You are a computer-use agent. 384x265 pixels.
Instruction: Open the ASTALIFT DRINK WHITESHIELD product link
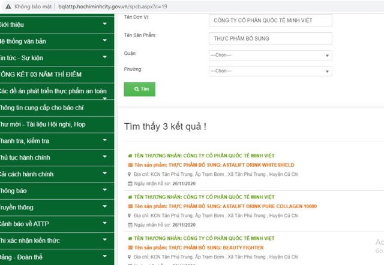214,165
